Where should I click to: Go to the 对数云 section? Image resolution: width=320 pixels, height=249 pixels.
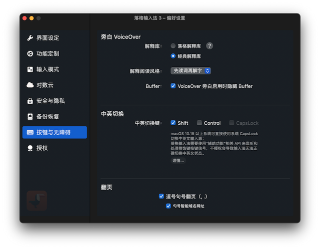tap(54, 85)
